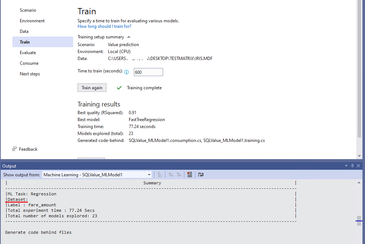Click Models explored value '23'

131,134
